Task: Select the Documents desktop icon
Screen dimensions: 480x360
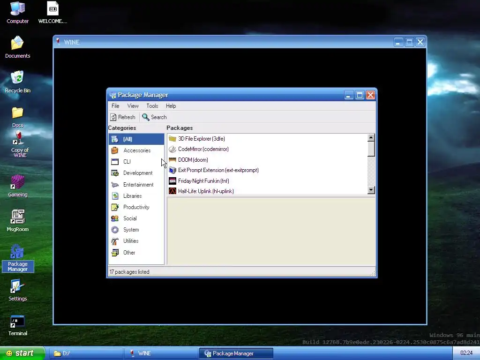Action: point(17,47)
